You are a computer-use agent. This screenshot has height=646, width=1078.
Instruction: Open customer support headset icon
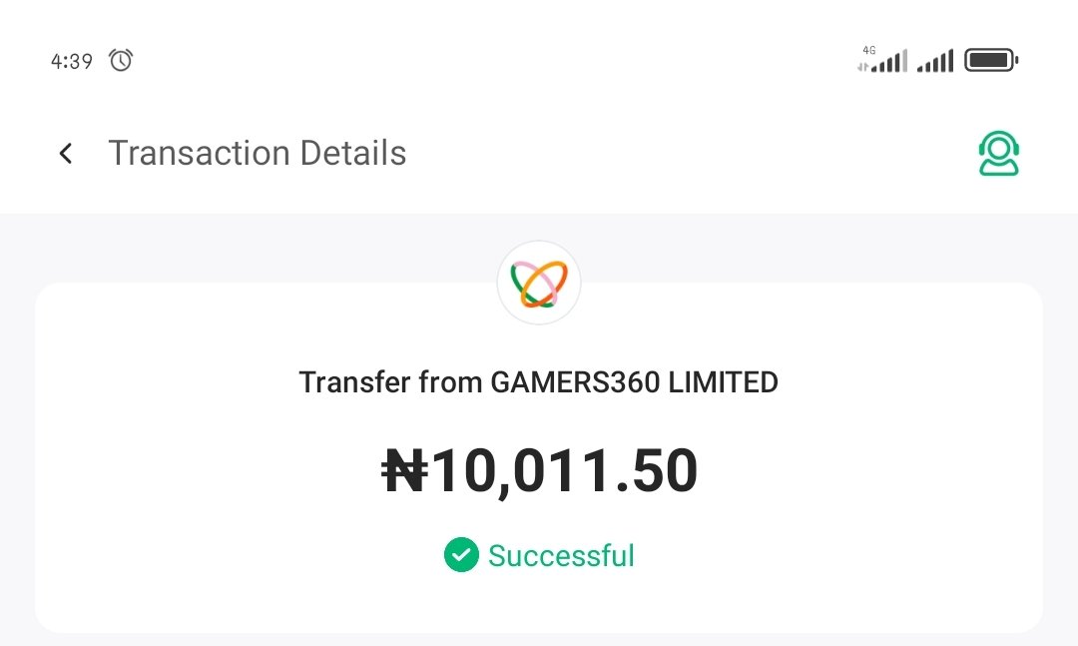pos(999,154)
